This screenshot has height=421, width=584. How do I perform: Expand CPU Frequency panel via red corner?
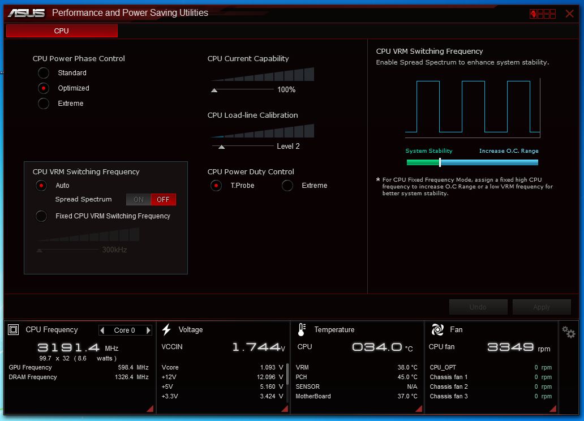tap(151, 409)
